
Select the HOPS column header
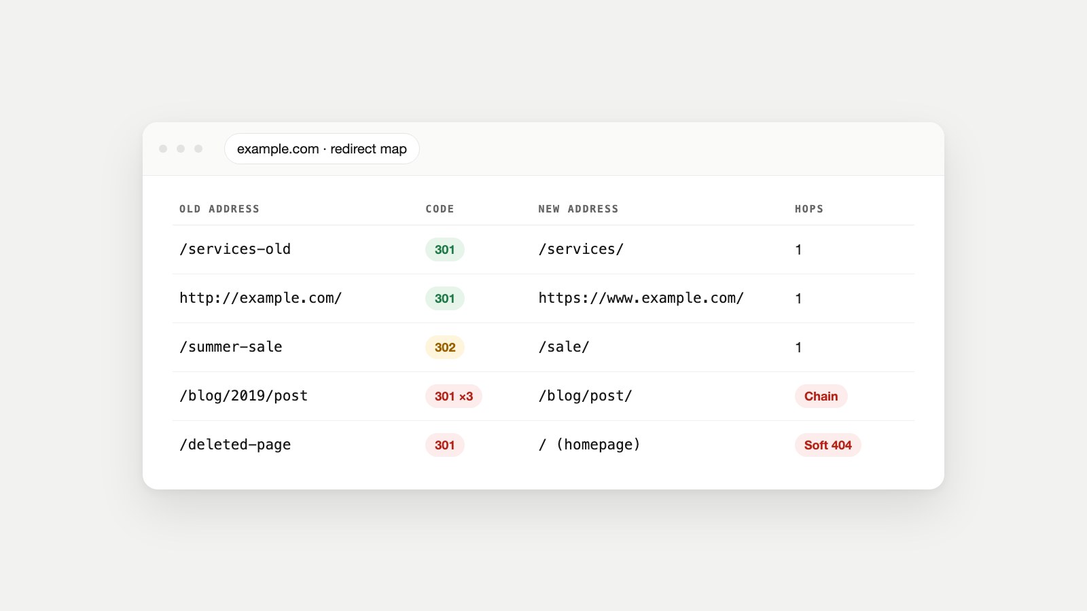(809, 209)
